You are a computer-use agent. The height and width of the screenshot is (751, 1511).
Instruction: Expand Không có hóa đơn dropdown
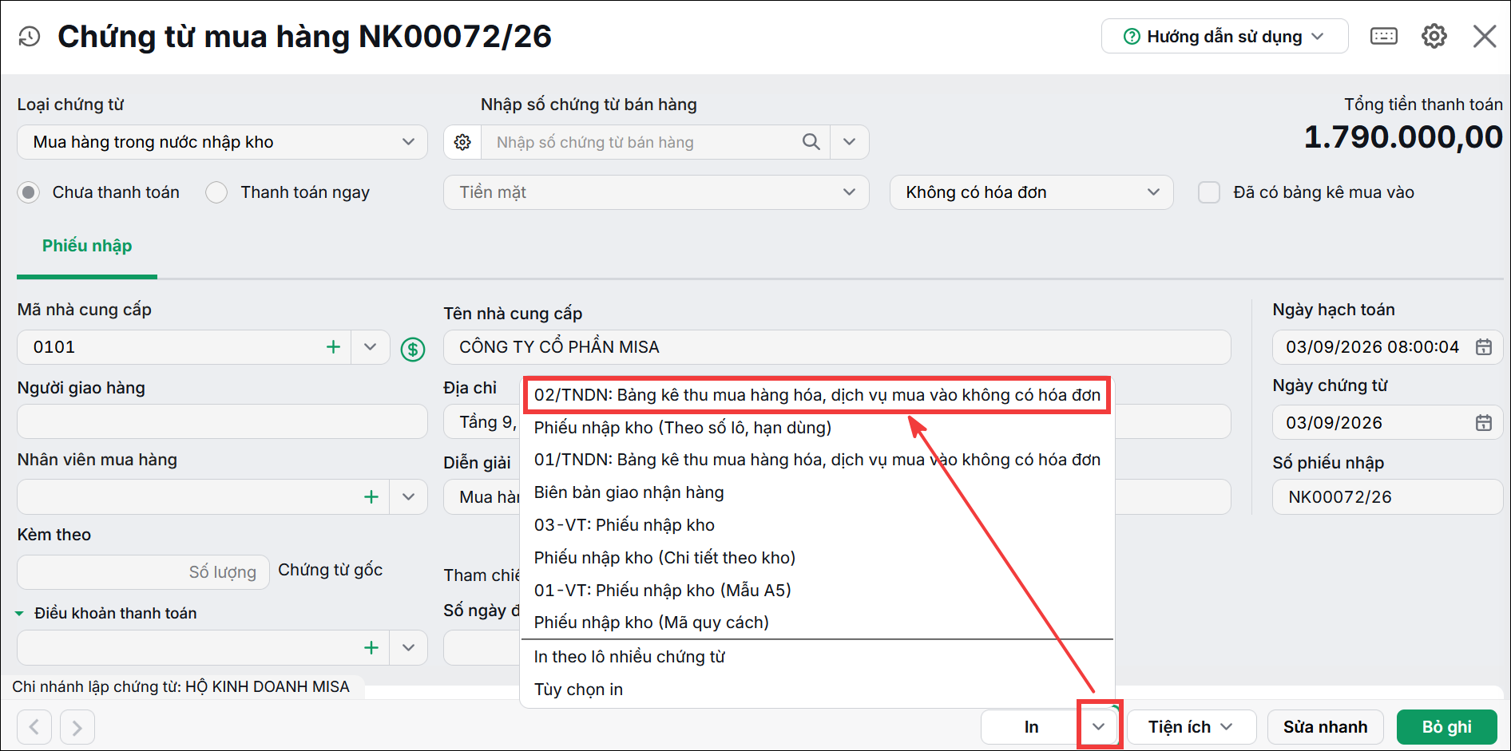(1031, 192)
